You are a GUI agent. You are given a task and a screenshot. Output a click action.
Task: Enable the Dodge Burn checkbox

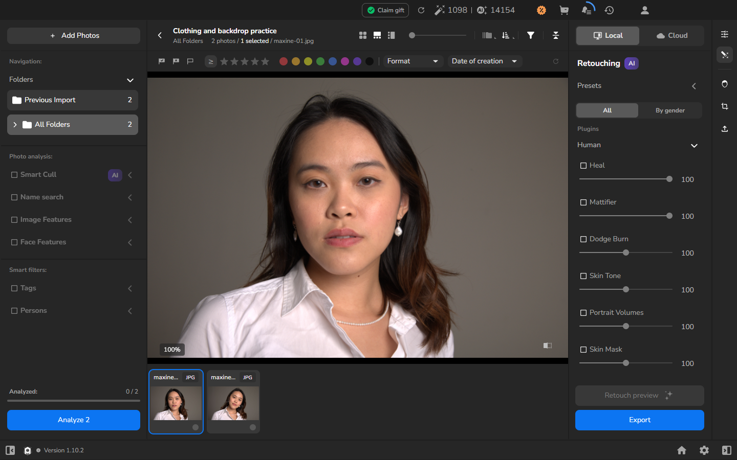(x=583, y=239)
